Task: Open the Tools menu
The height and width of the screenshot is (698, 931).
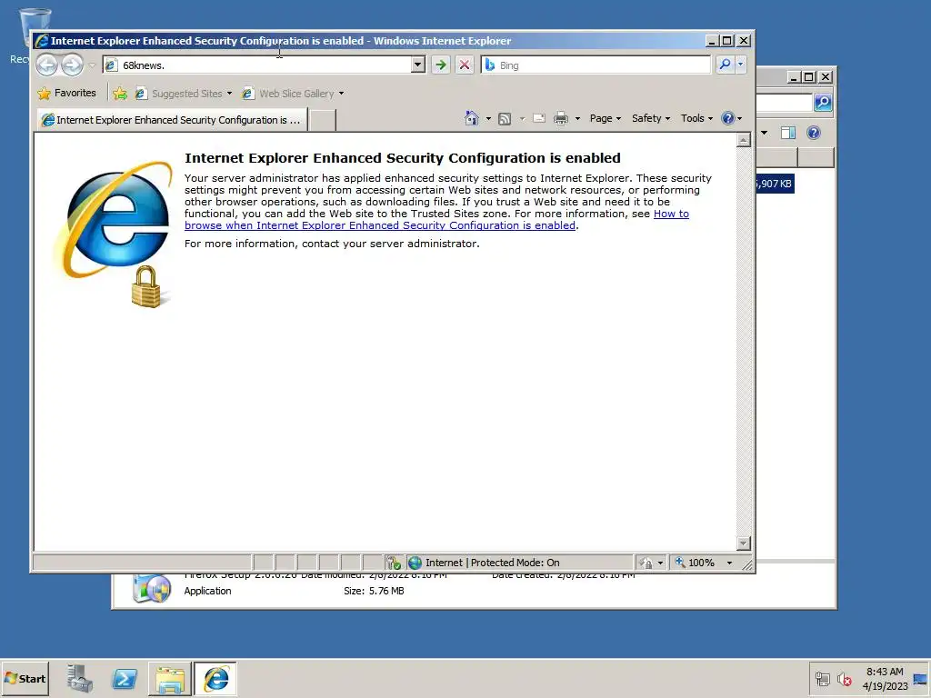Action: pos(696,118)
